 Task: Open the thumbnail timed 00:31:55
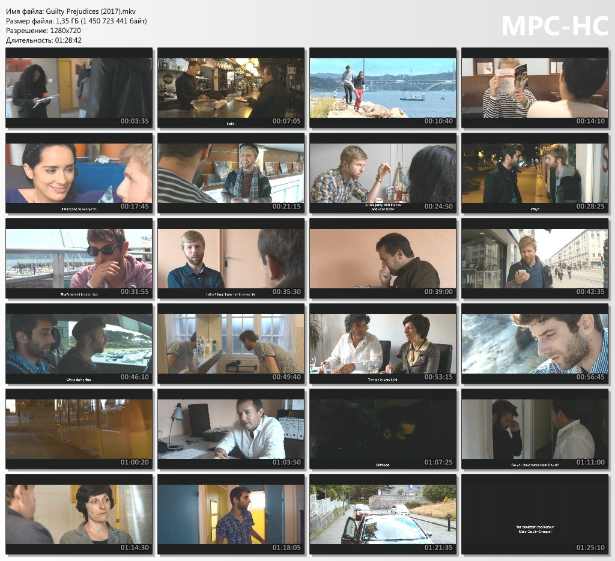(79, 258)
